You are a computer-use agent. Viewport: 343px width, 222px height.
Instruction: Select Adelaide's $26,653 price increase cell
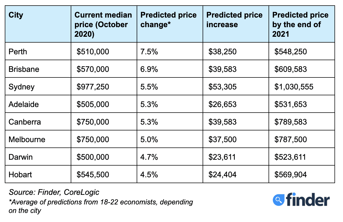click(x=222, y=104)
